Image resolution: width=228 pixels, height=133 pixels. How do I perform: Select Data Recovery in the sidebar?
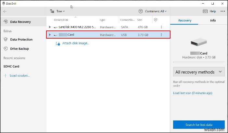23,22
